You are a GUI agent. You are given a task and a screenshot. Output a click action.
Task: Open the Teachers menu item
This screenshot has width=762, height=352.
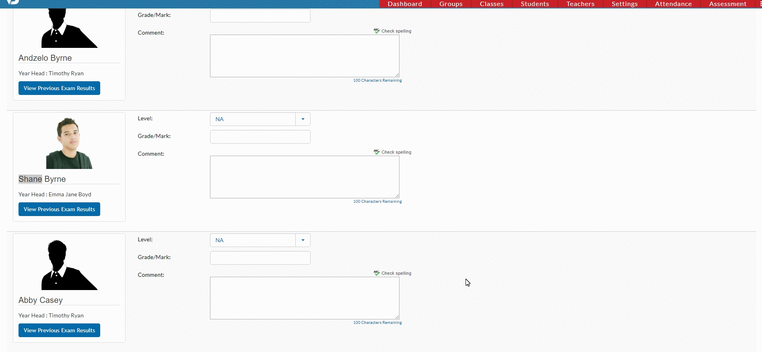point(580,4)
